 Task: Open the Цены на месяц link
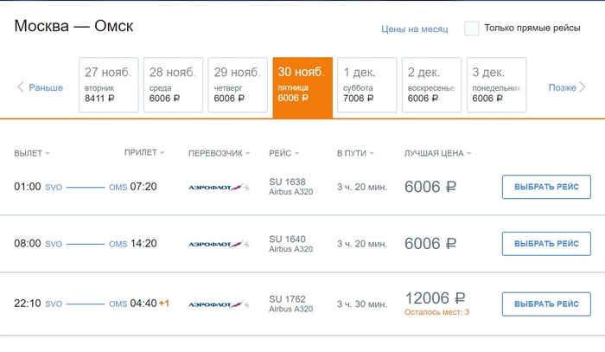(x=415, y=29)
